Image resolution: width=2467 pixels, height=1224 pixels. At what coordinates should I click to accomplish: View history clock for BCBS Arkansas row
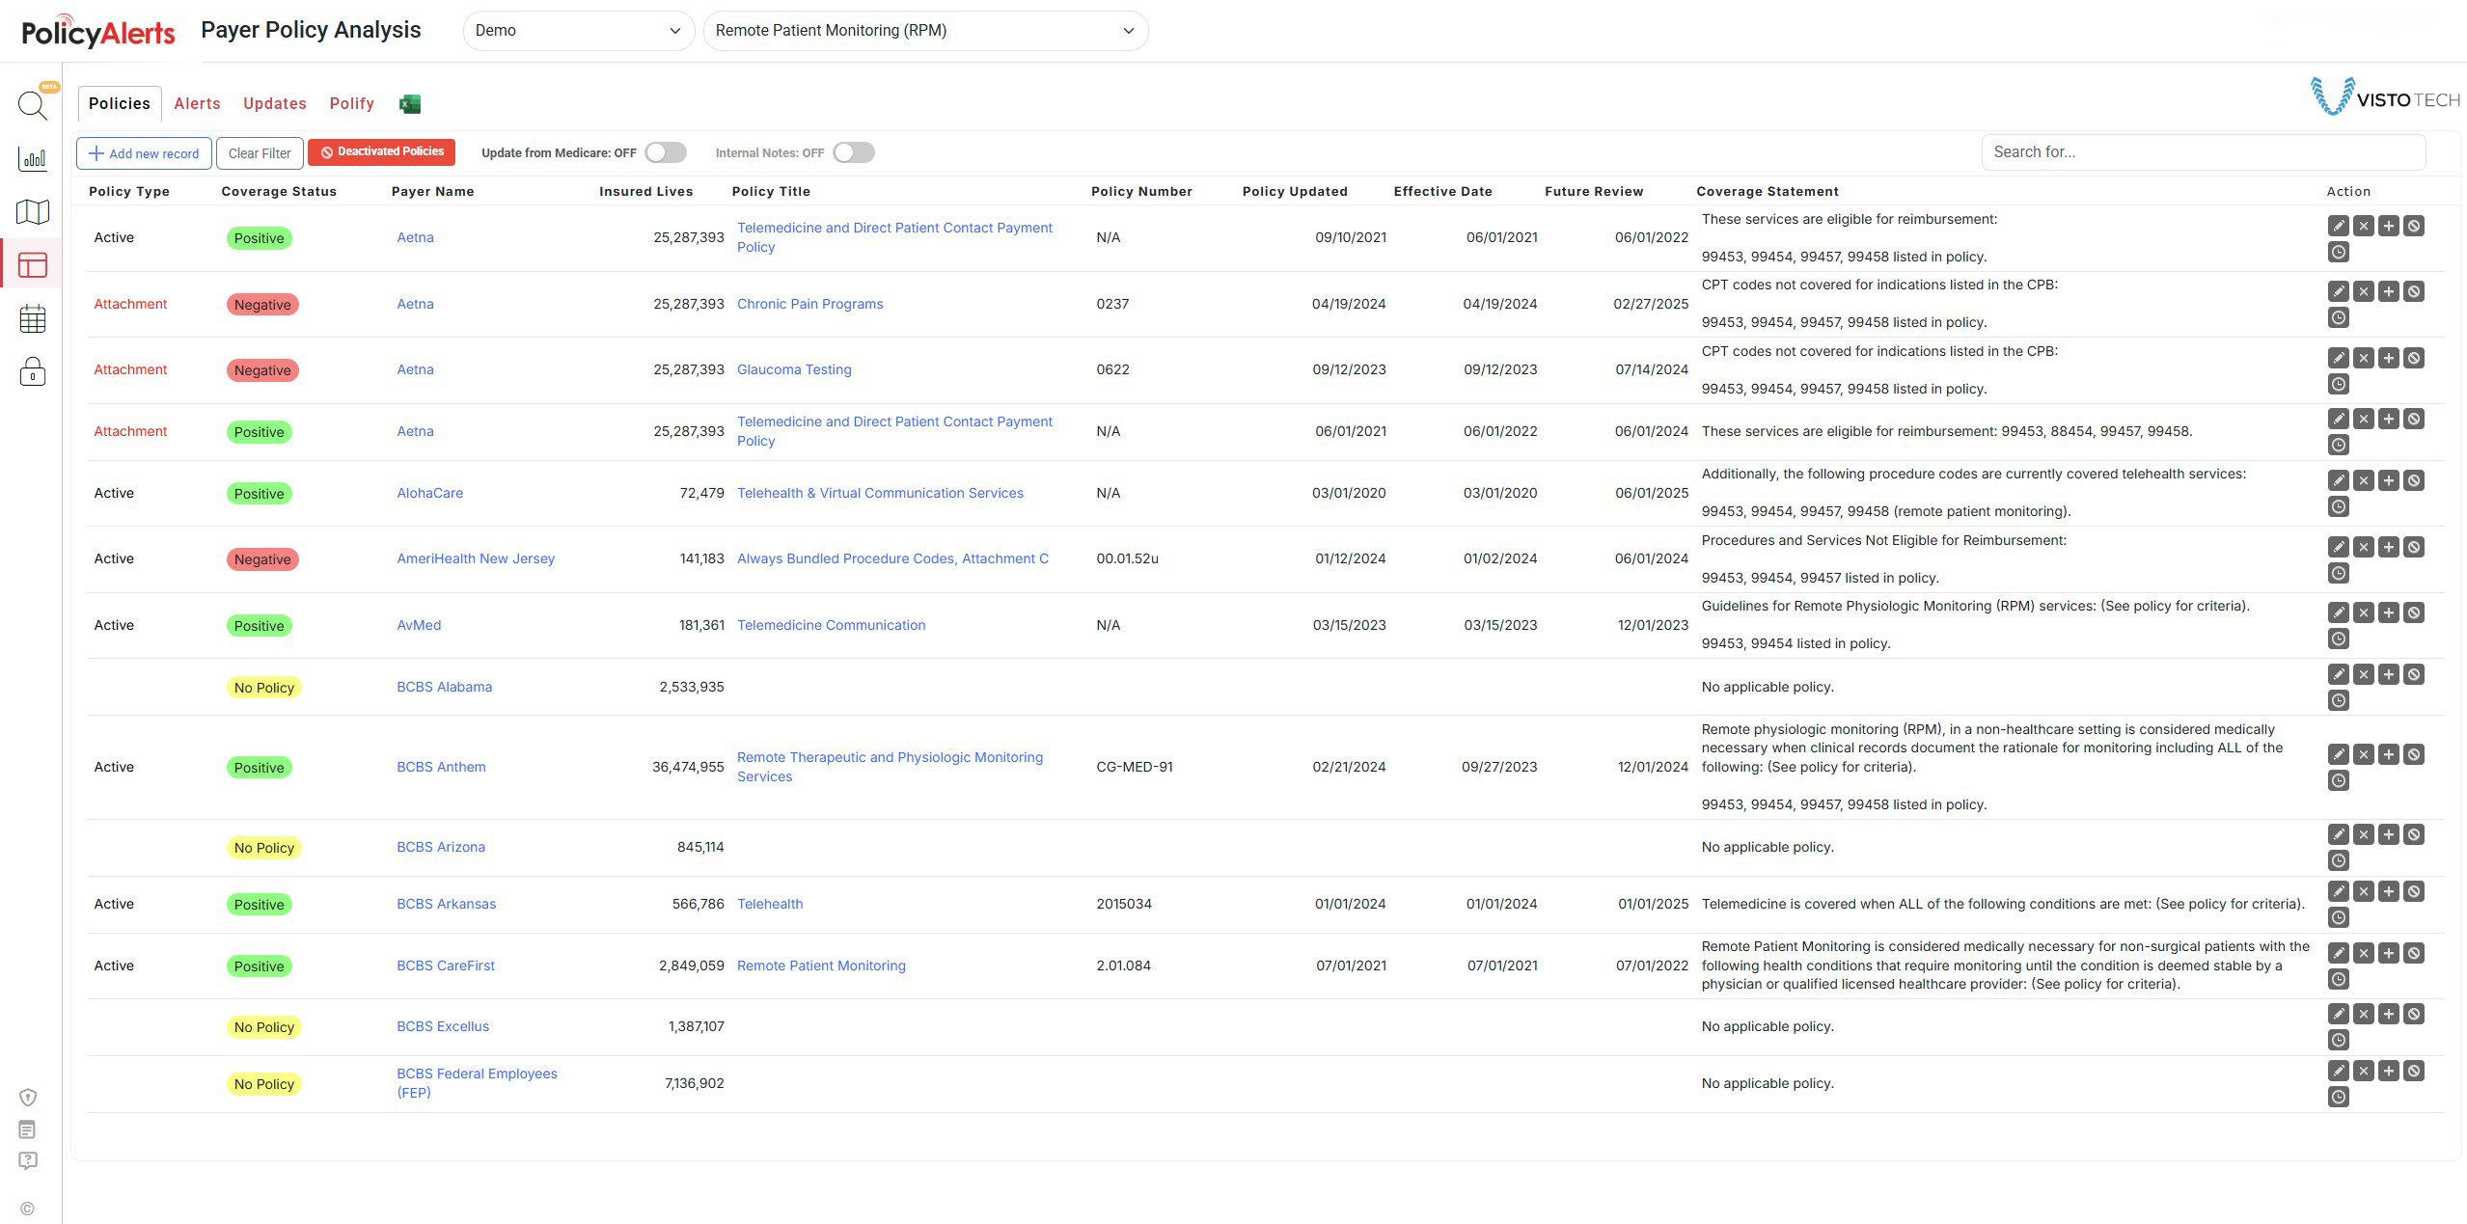pyautogui.click(x=2338, y=917)
